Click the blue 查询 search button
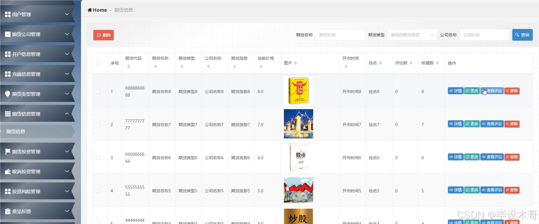The image size is (539, 224). [522, 35]
